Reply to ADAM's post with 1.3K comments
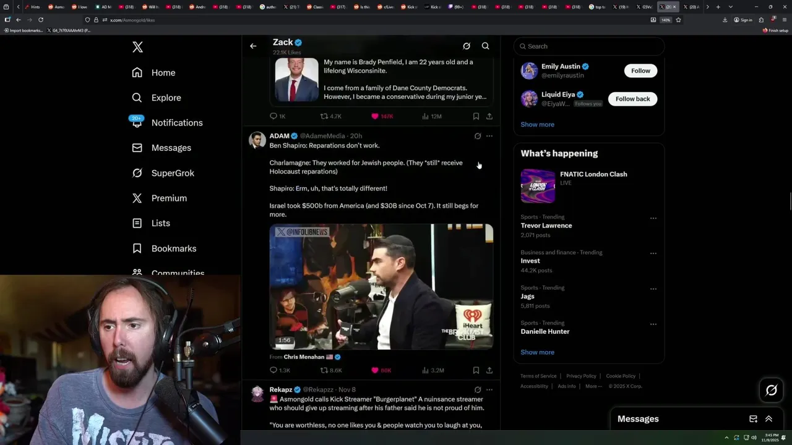The width and height of the screenshot is (792, 445). [280, 370]
